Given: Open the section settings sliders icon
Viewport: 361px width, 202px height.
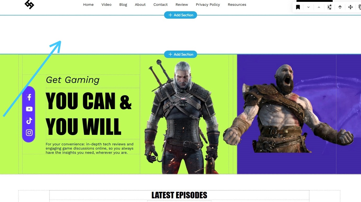Looking at the screenshot, I should (x=330, y=7).
